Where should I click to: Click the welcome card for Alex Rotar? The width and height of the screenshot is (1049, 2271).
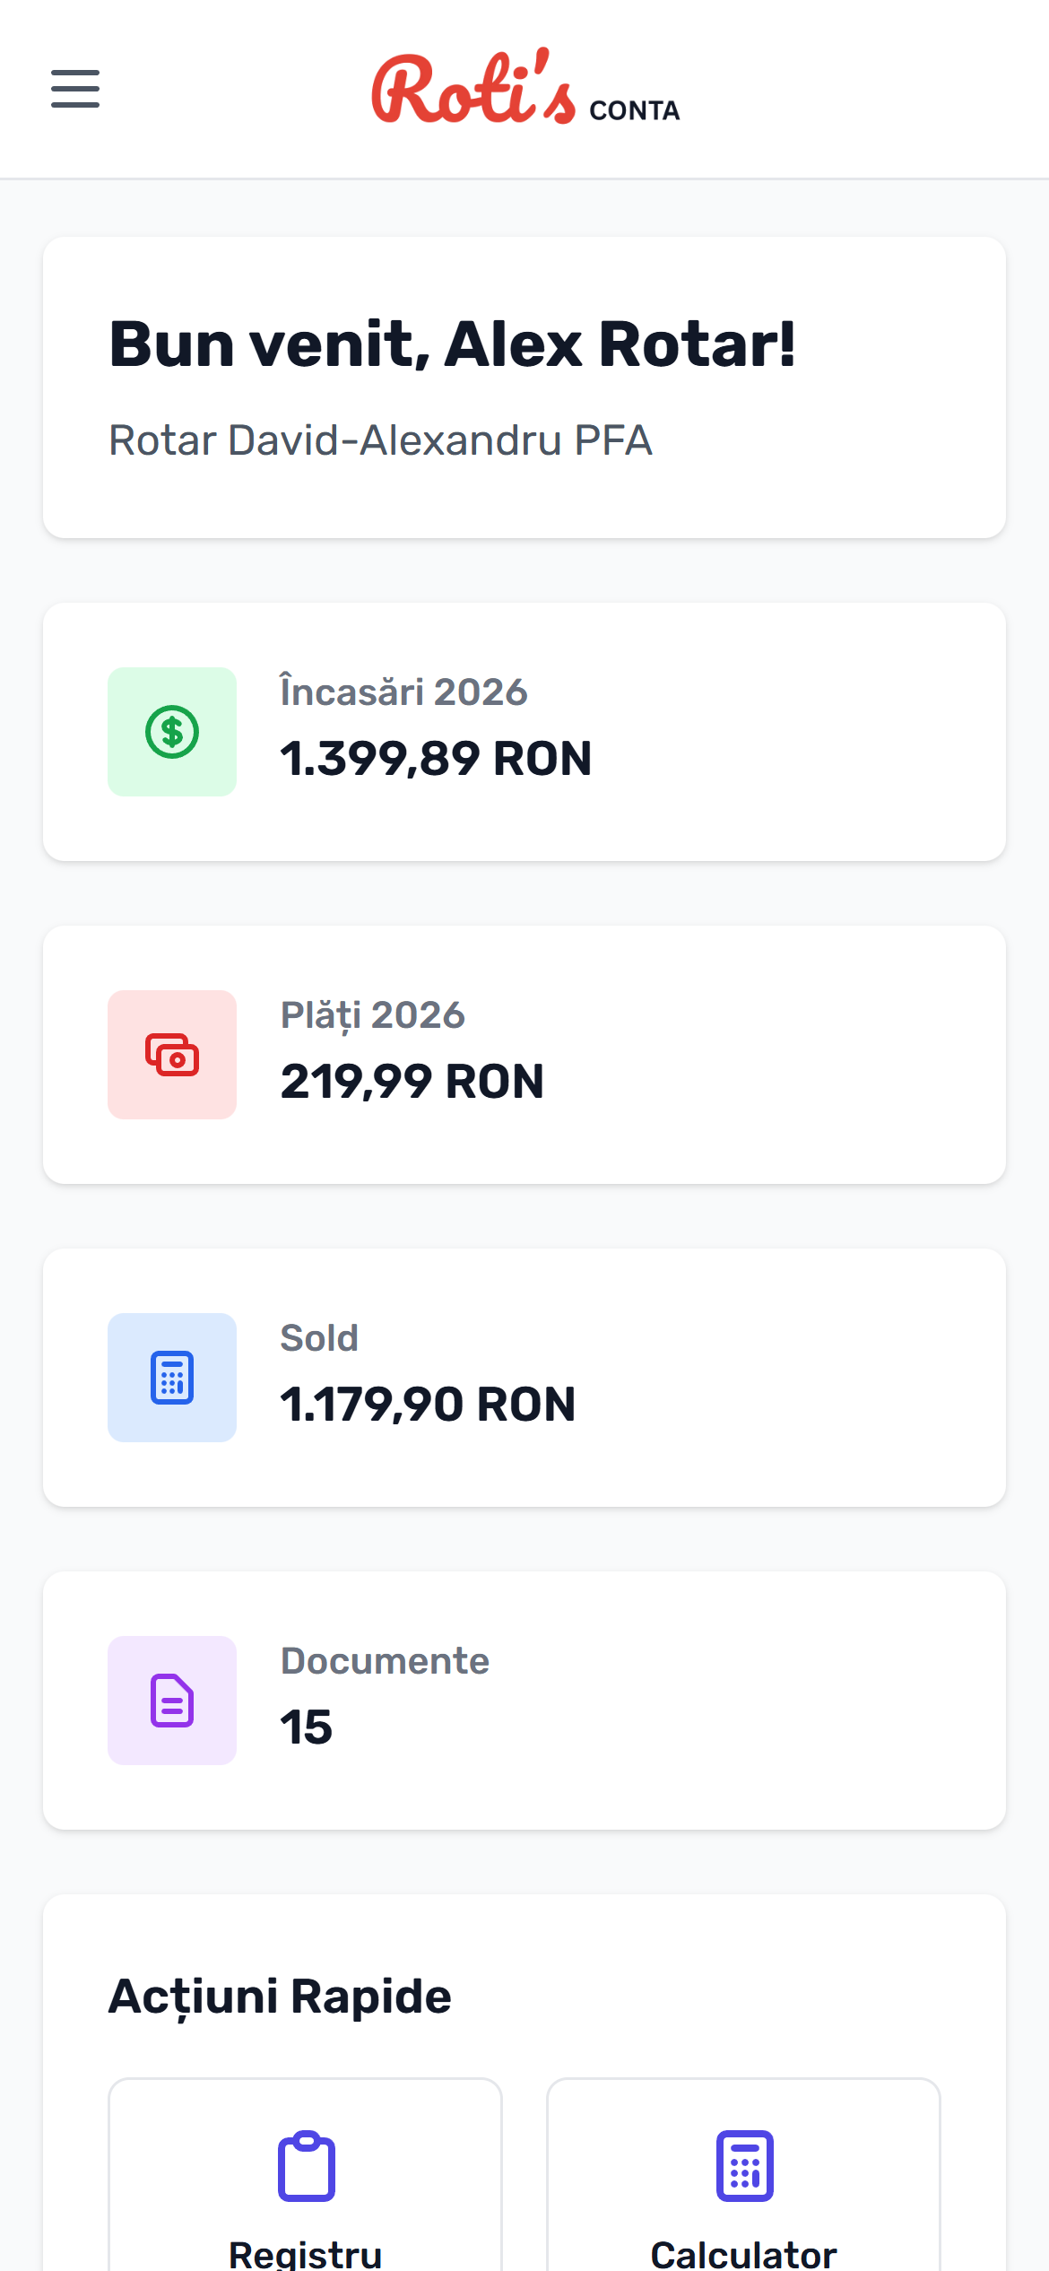coord(524,386)
